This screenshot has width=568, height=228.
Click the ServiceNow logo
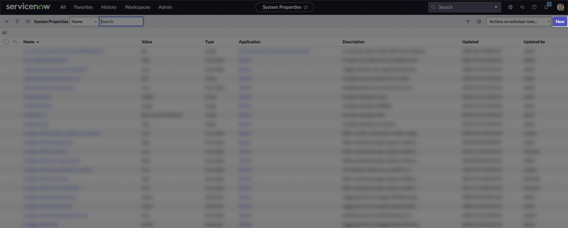[28, 7]
